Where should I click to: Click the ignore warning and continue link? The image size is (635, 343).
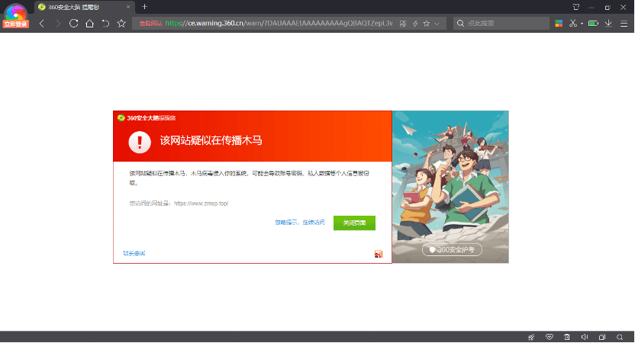click(300, 223)
